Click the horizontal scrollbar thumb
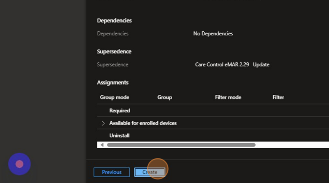 181,145
